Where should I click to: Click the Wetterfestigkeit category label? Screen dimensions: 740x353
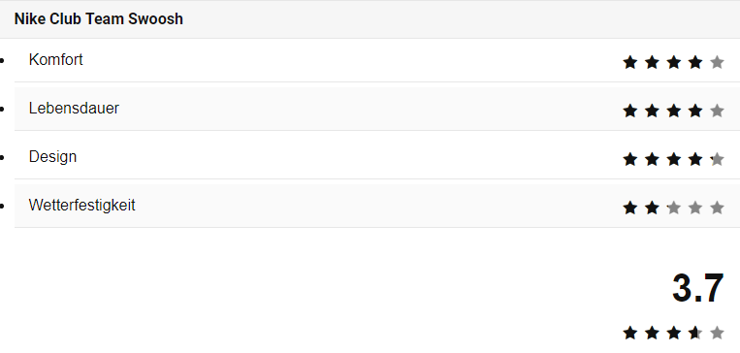(81, 205)
